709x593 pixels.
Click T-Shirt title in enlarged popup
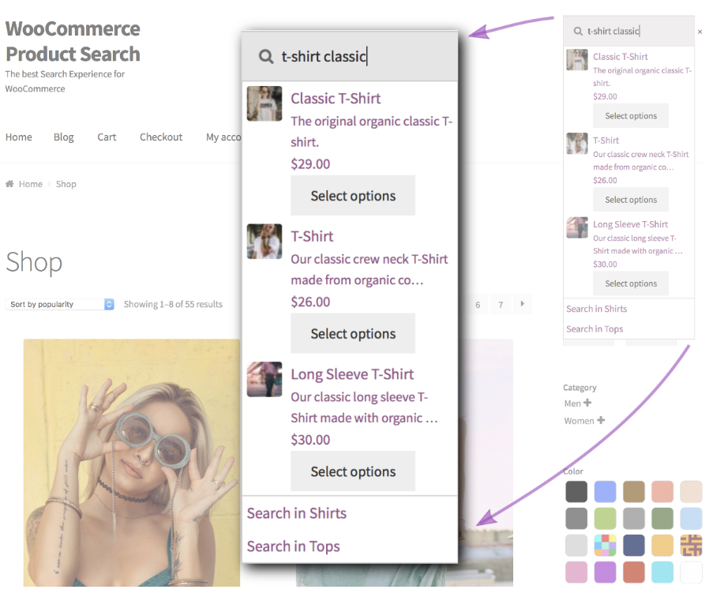pos(312,237)
